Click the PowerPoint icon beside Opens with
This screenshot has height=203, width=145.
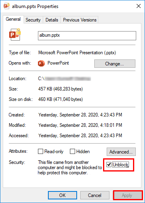41,63
